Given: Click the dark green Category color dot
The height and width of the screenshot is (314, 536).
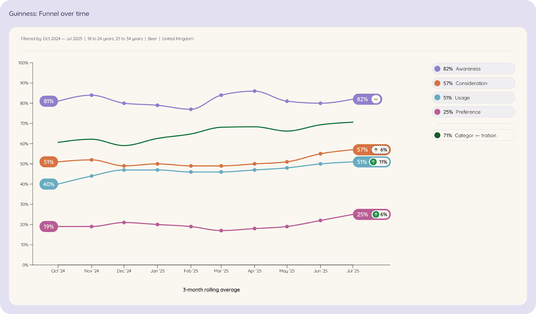Looking at the screenshot, I should pos(437,136).
